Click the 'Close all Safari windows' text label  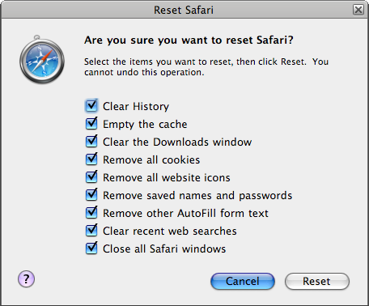tap(164, 249)
